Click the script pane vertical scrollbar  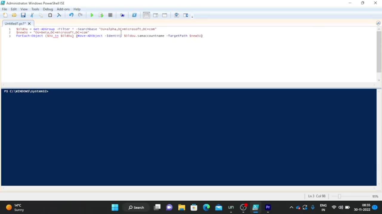(379, 52)
